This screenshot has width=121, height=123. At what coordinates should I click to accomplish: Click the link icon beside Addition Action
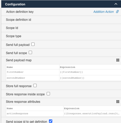(x=117, y=12)
